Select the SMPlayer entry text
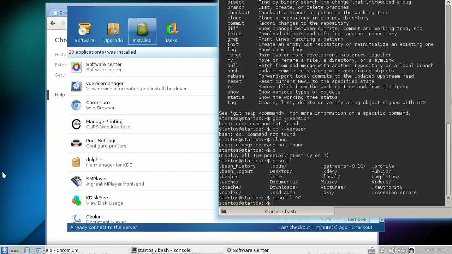Image resolution: width=452 pixels, height=254 pixels. point(115,181)
